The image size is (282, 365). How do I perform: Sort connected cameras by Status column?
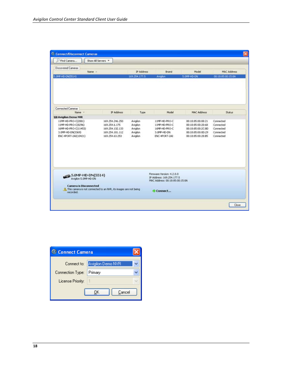pos(229,113)
